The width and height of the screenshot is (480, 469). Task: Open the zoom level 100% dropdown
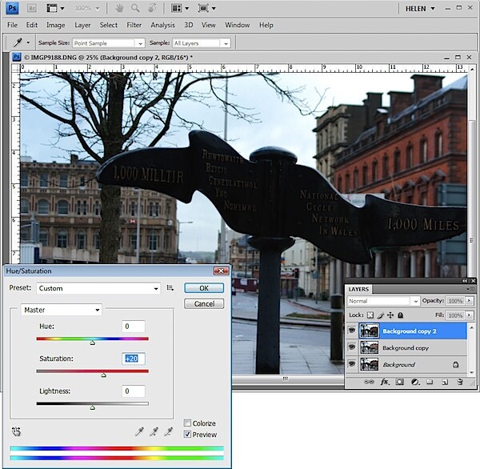click(87, 9)
